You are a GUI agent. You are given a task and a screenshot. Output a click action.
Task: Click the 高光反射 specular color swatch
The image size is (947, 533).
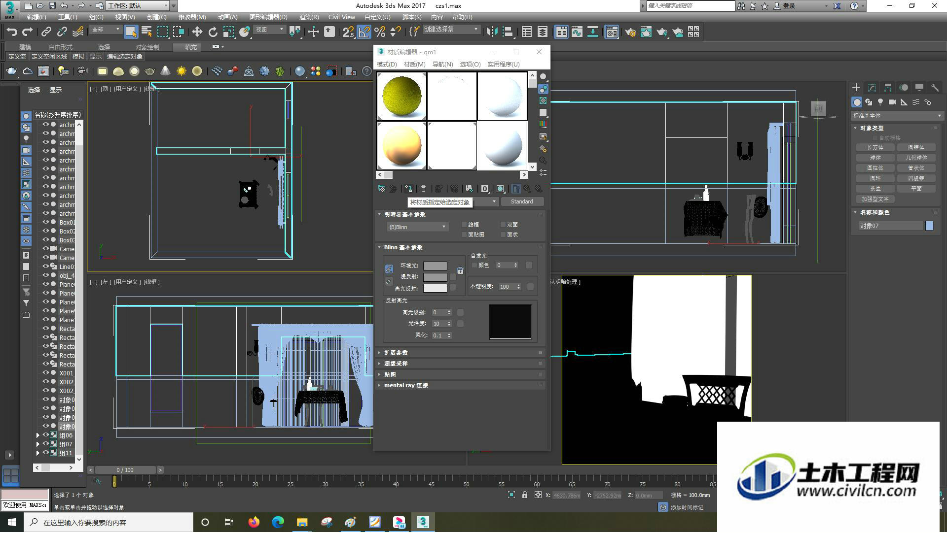click(x=435, y=289)
